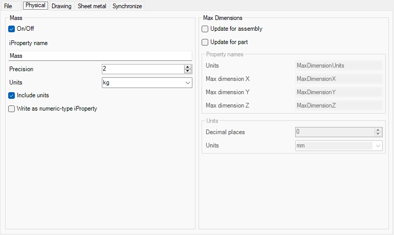Click the Decimal places spinner up arrow
This screenshot has width=394, height=235.
coord(378,130)
